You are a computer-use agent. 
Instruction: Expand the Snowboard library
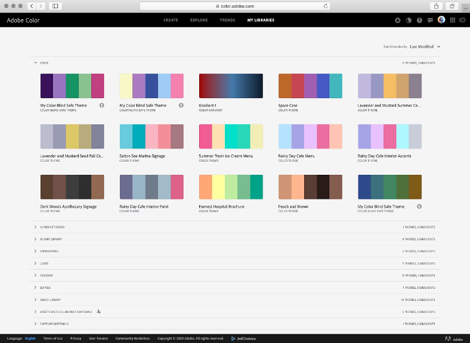[x=36, y=251]
